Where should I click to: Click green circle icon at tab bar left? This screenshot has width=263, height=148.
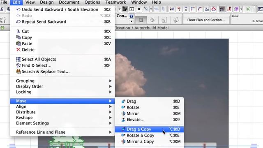pyautogui.click(x=2, y=28)
